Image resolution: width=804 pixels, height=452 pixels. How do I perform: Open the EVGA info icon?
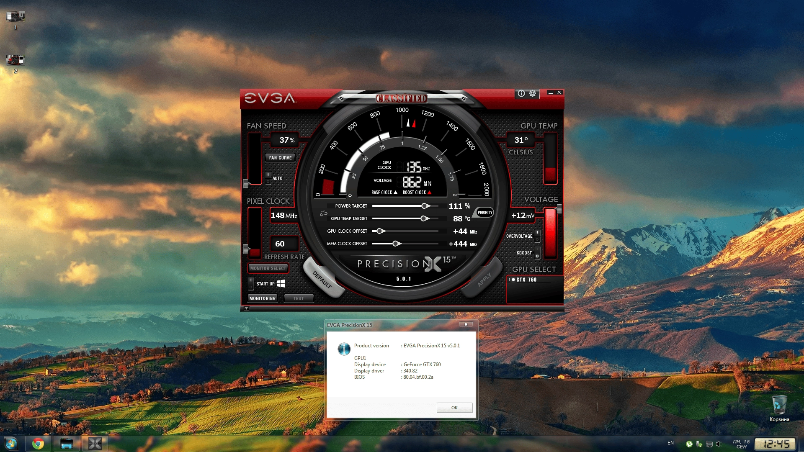coord(521,93)
